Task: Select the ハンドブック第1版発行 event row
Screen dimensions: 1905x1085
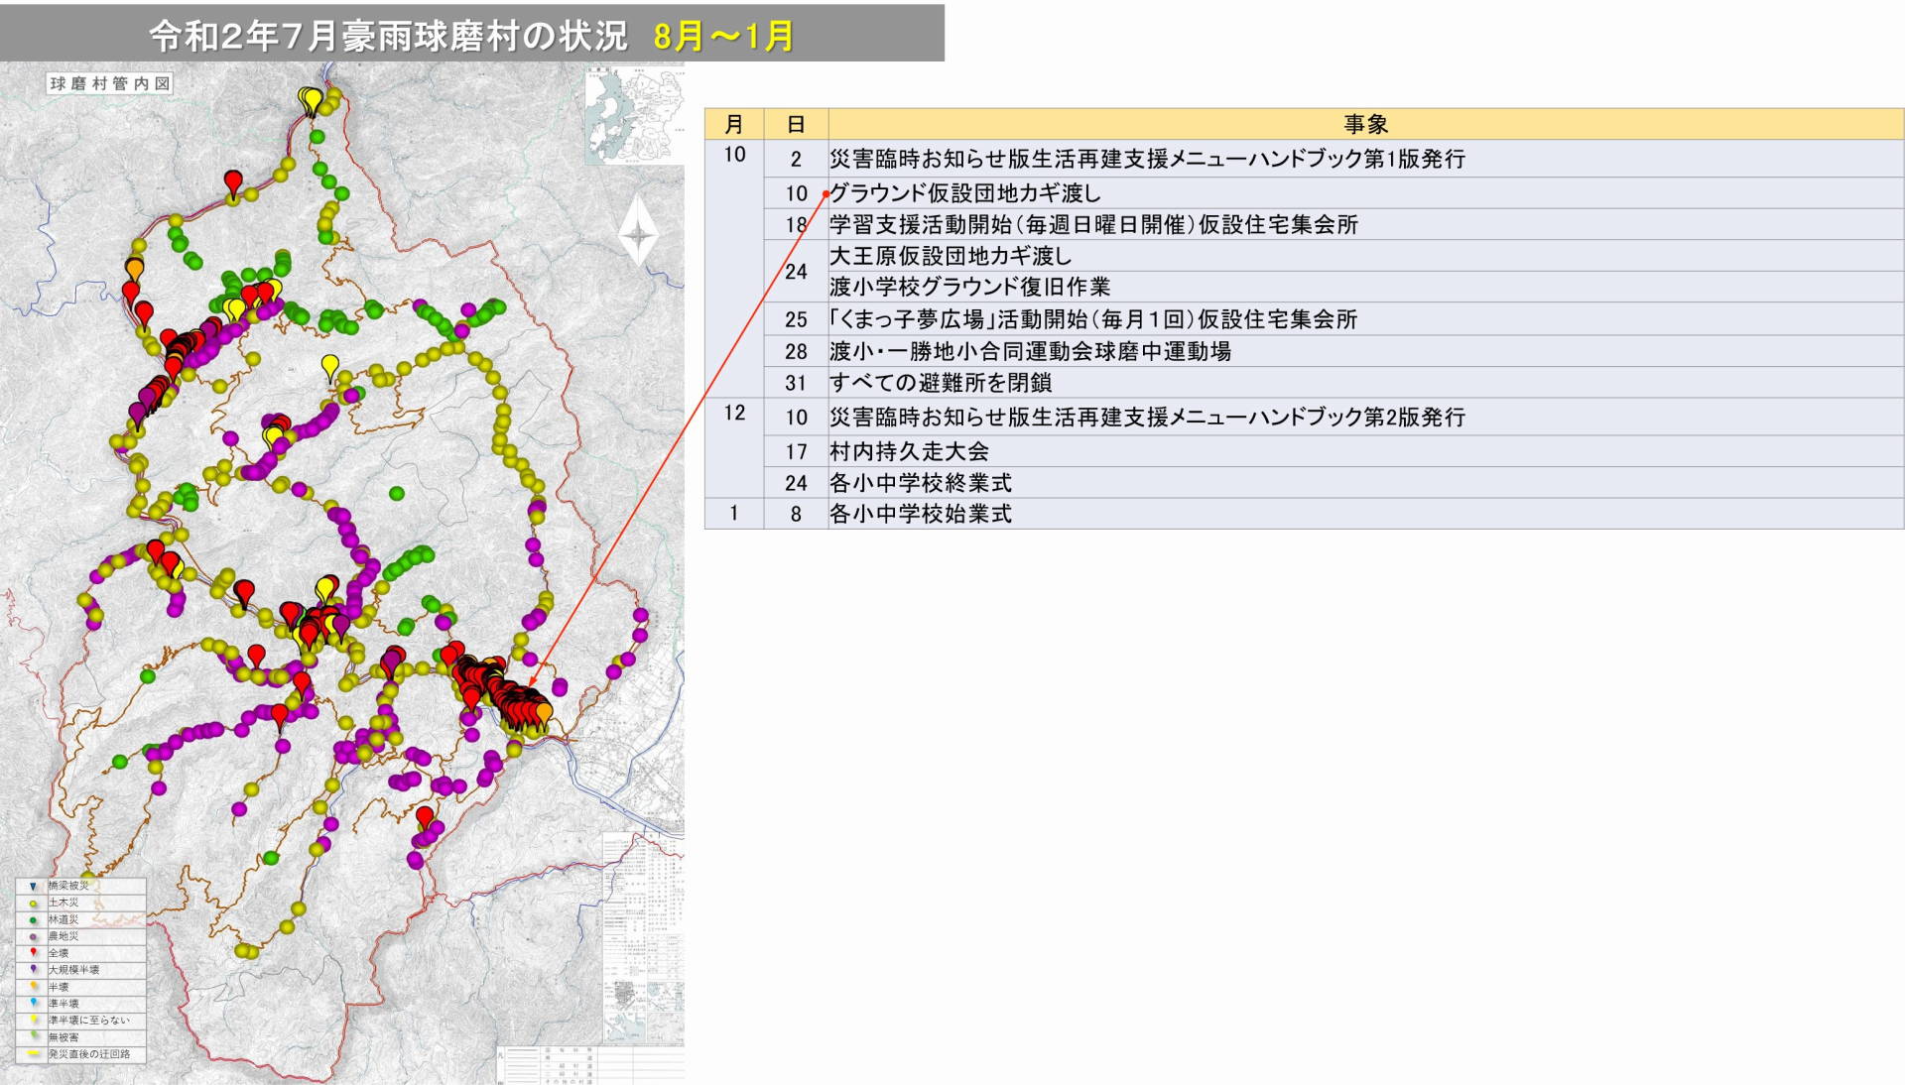Action: point(1366,159)
